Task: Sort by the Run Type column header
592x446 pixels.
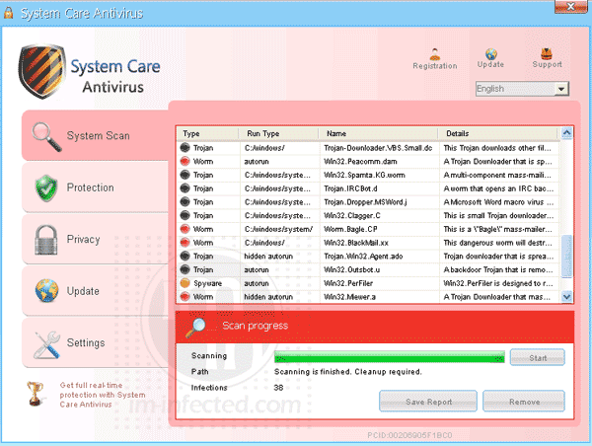Action: tap(278, 133)
